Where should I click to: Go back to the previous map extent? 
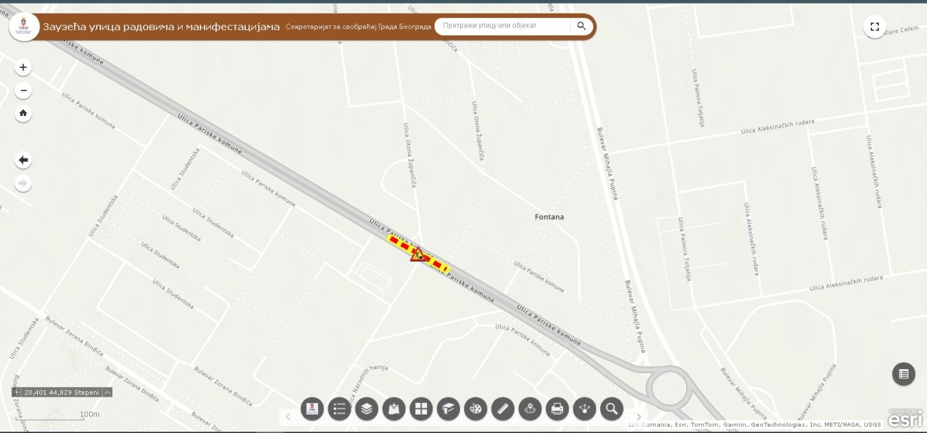pyautogui.click(x=23, y=160)
